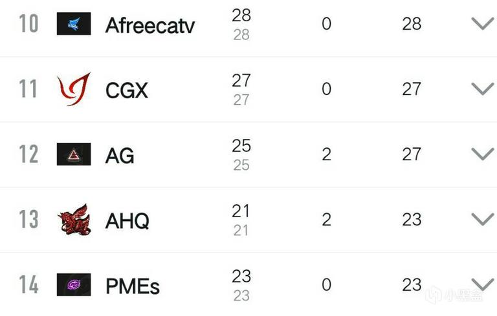Click AG bonus points value 2
Image resolution: width=497 pixels, height=316 pixels.
coord(326,154)
